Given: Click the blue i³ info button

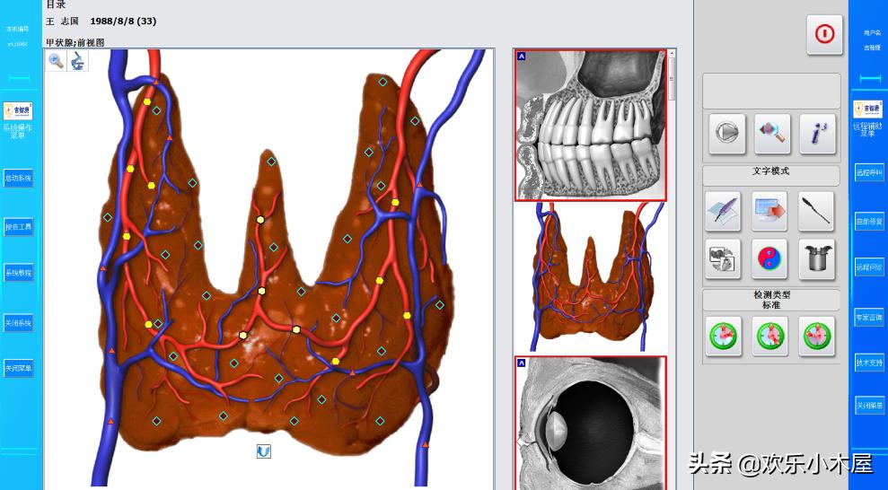Looking at the screenshot, I should (x=817, y=133).
